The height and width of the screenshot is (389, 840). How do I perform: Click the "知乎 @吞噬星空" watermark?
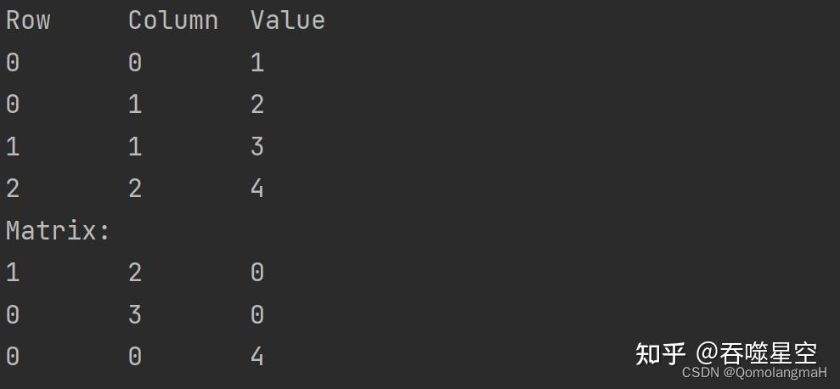tap(726, 352)
